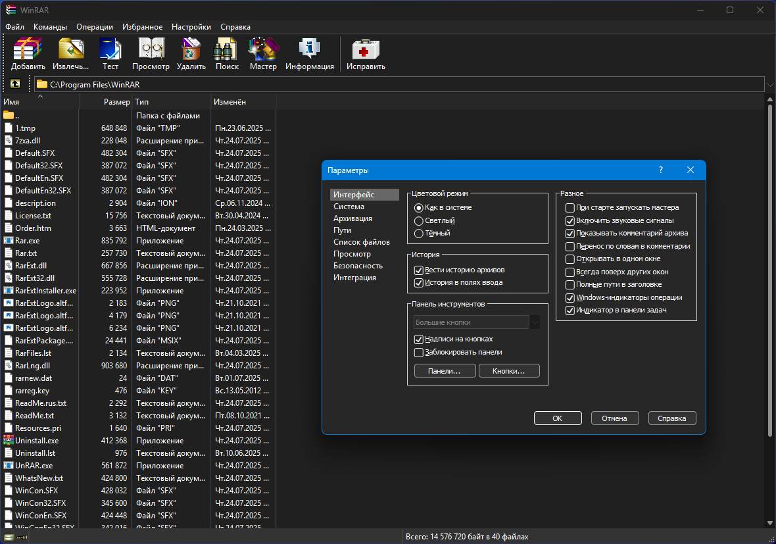
Task: Click the 1.tmp file icon
Action: click(9, 128)
